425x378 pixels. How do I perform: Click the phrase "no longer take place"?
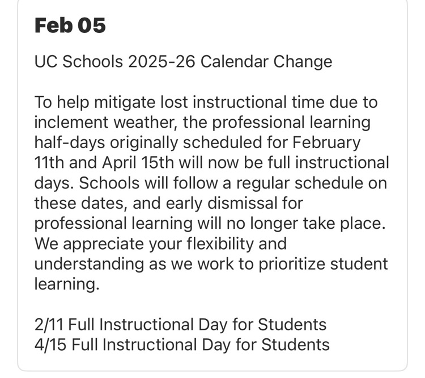301,224
